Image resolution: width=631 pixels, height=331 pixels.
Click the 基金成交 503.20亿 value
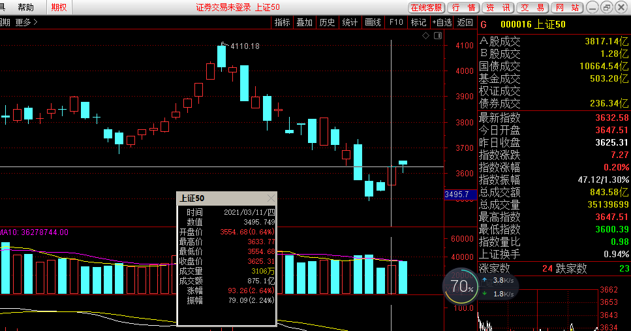[x=609, y=78]
